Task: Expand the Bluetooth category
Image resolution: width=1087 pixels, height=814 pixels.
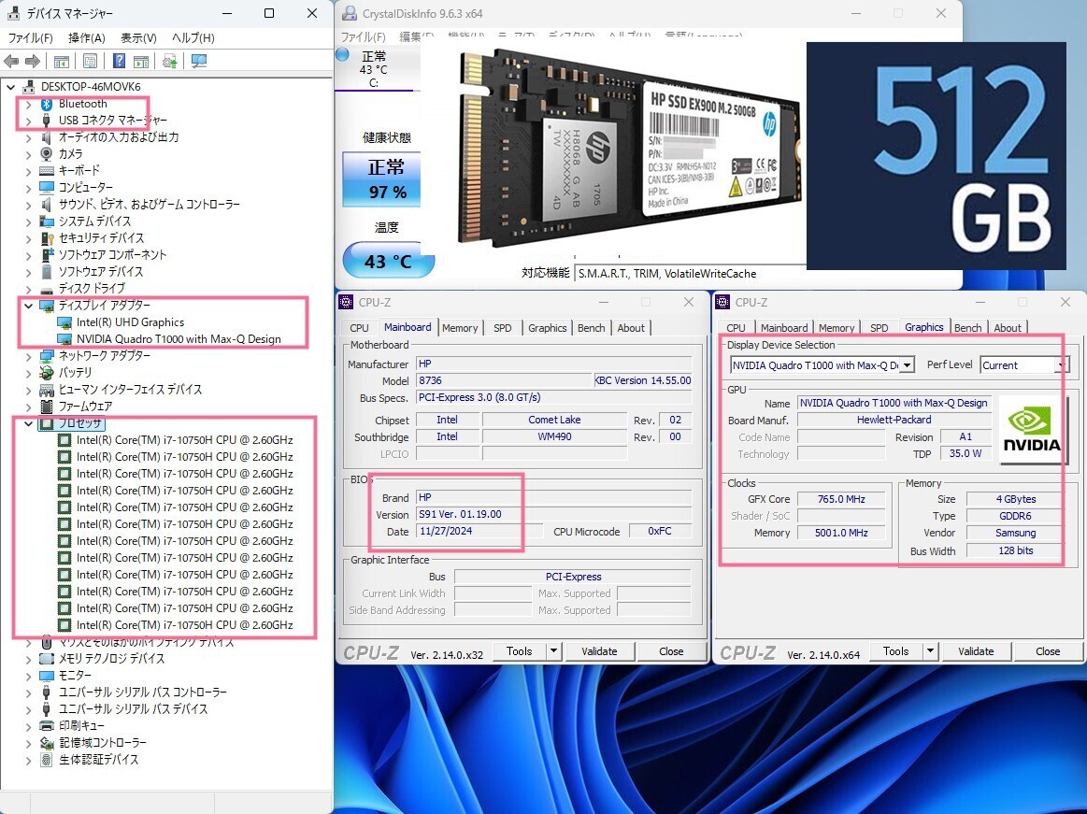Action: [28, 104]
